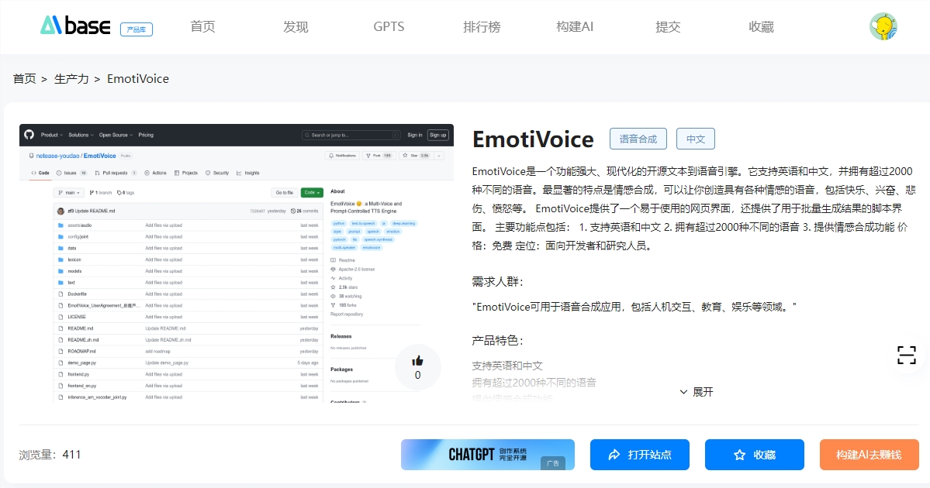Click the 浏览量: 411 view count
The image size is (930, 488).
point(50,455)
